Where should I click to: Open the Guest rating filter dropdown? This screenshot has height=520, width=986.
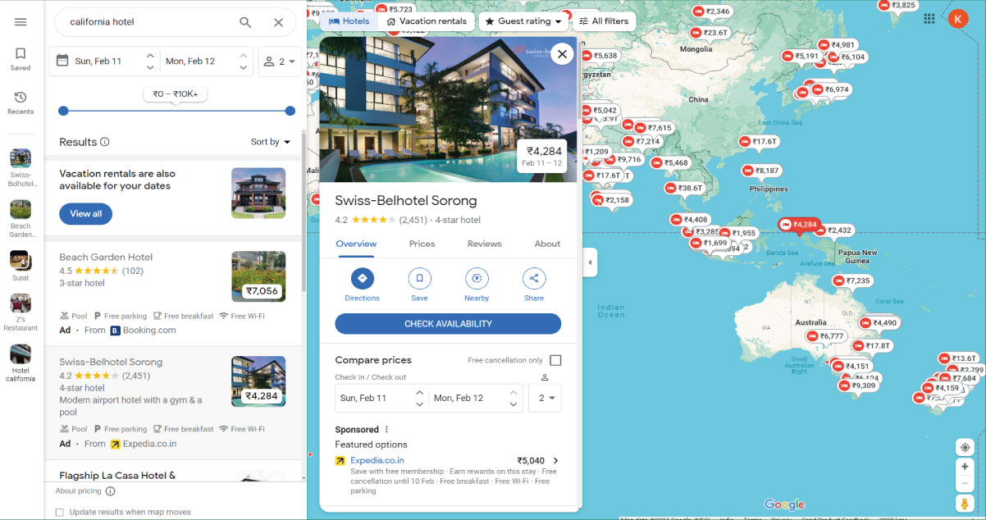(x=523, y=21)
